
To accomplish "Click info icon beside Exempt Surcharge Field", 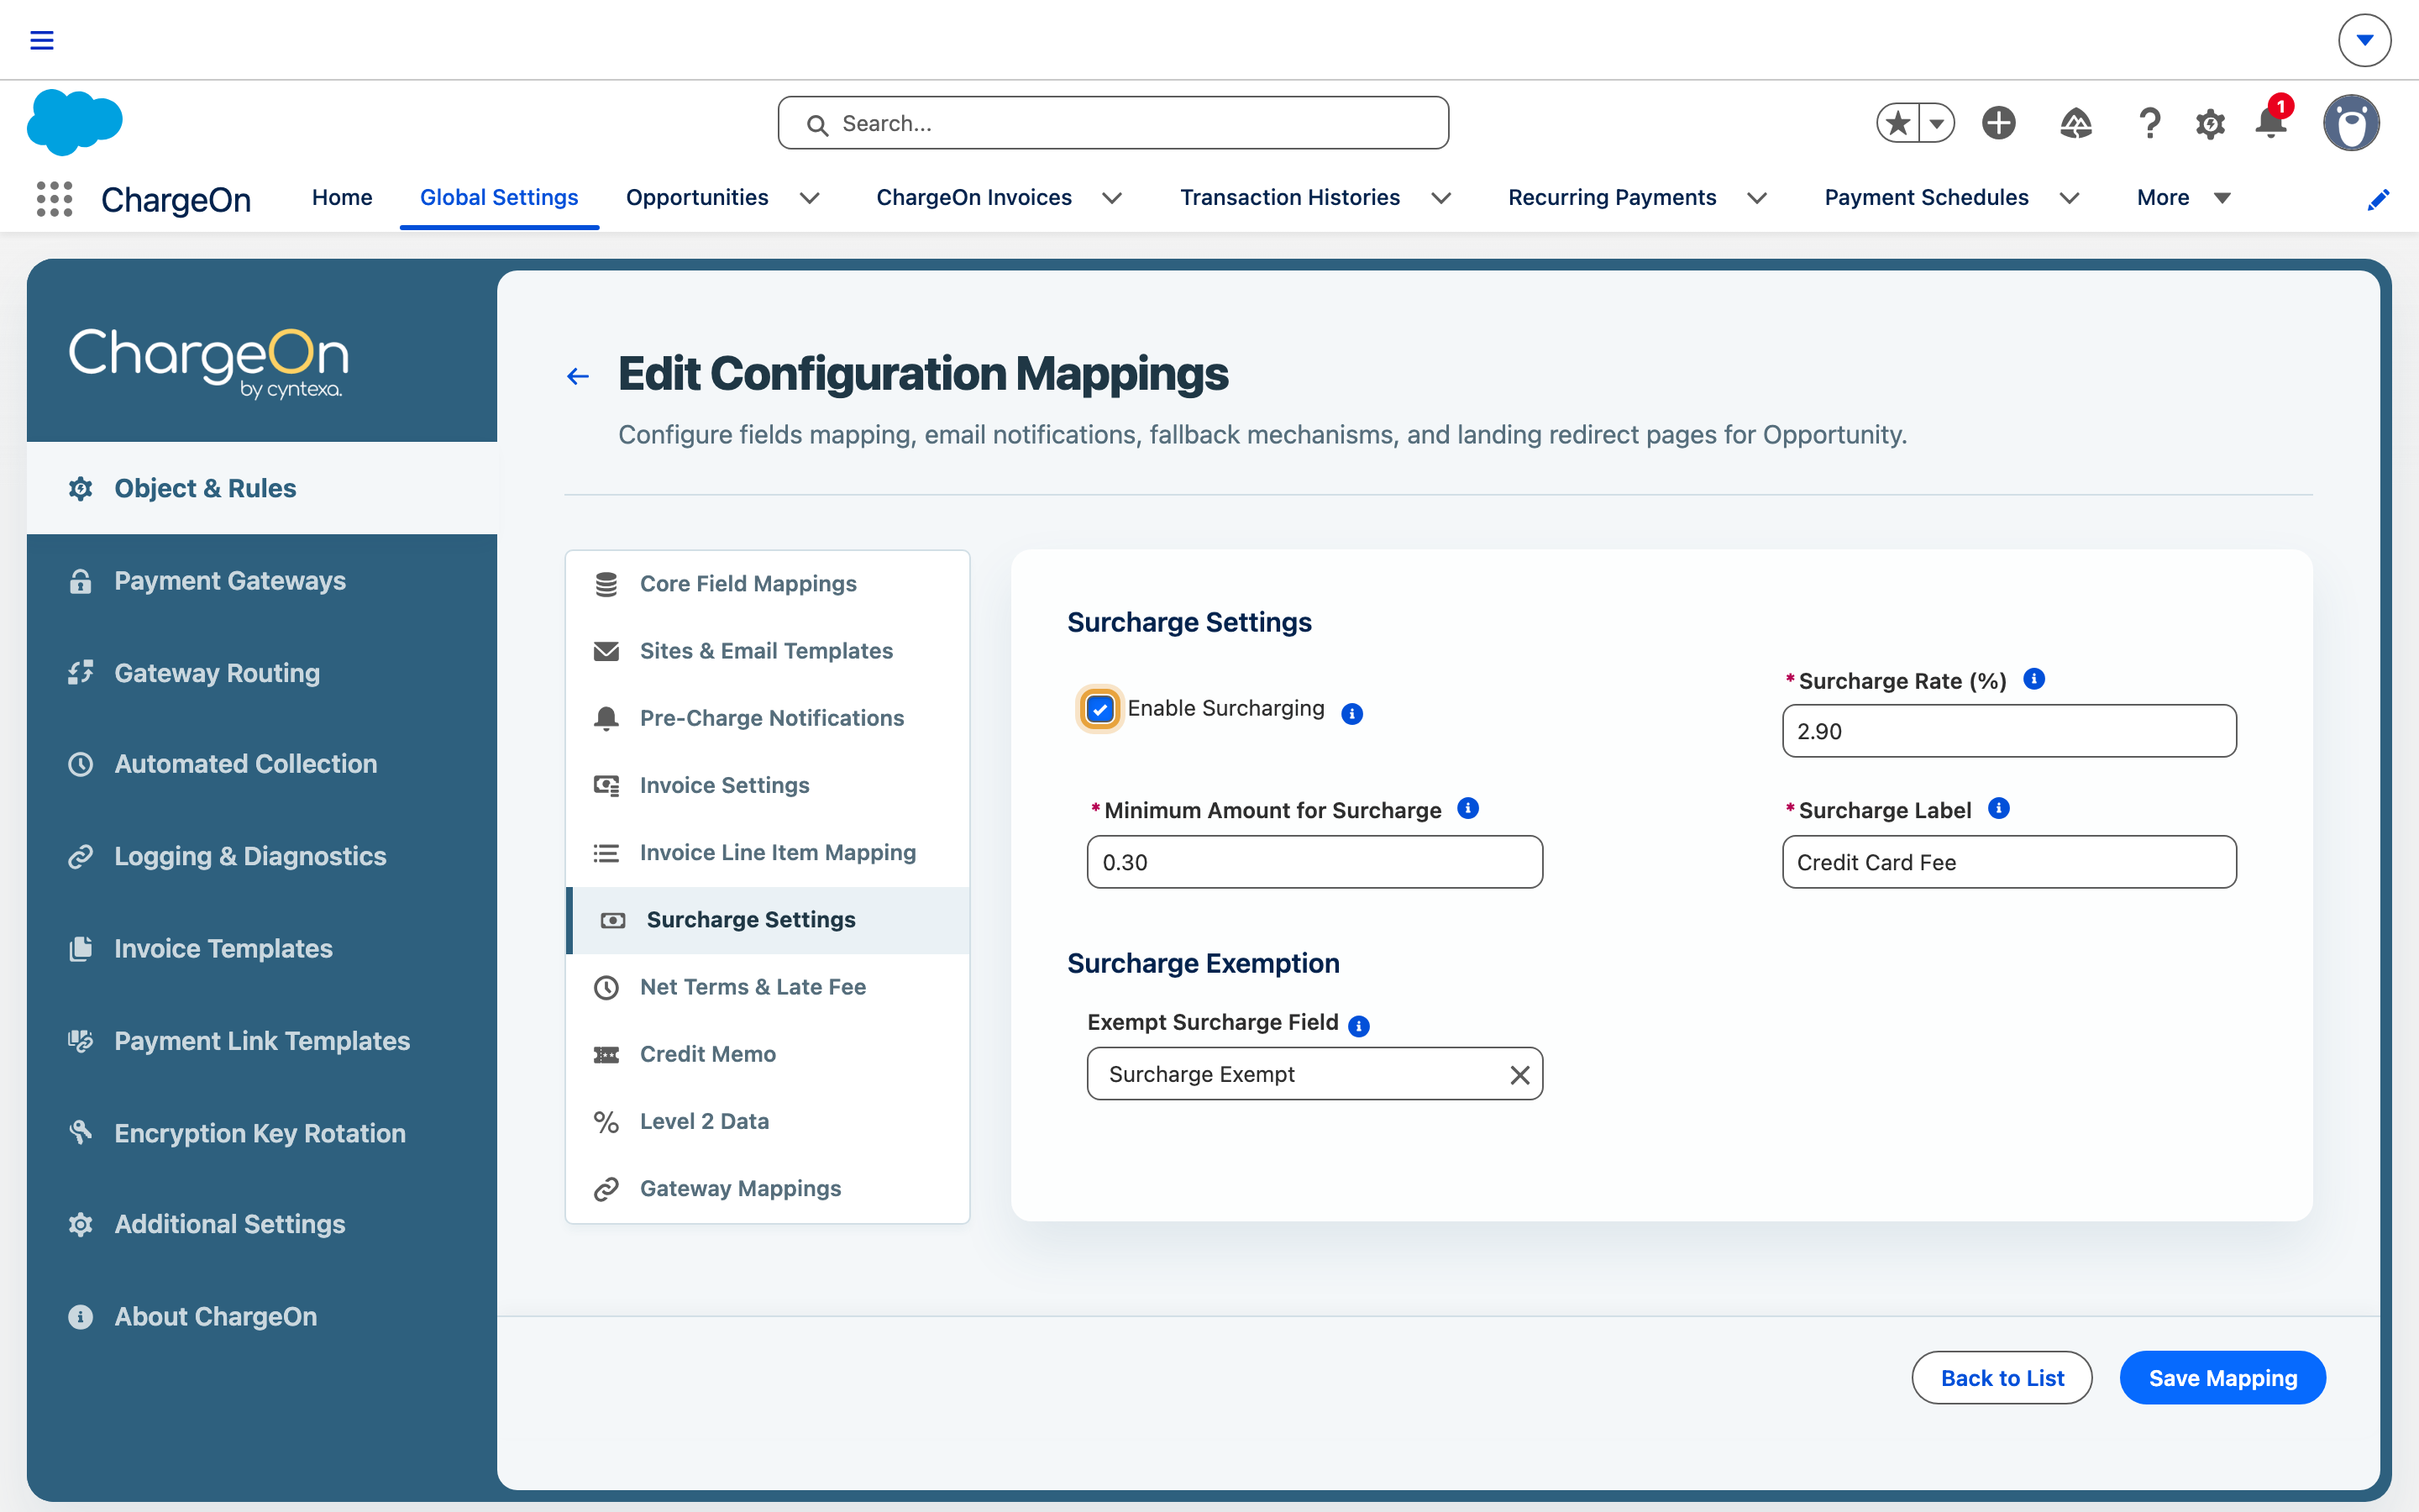I will [x=1358, y=1026].
